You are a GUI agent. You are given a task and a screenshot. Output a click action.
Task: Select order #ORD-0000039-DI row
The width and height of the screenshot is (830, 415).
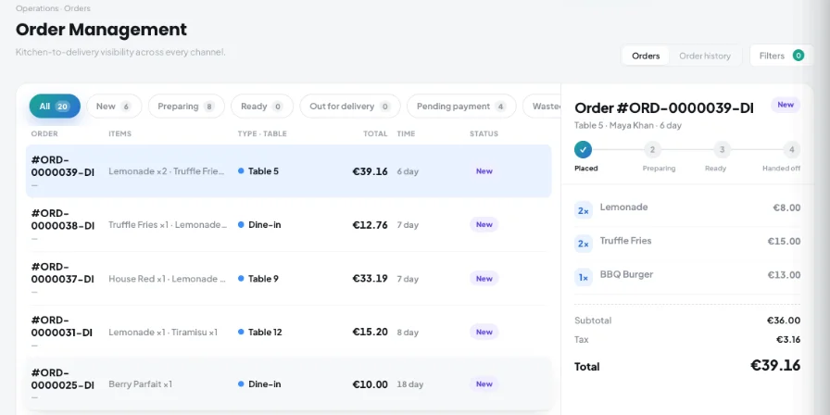(288, 171)
